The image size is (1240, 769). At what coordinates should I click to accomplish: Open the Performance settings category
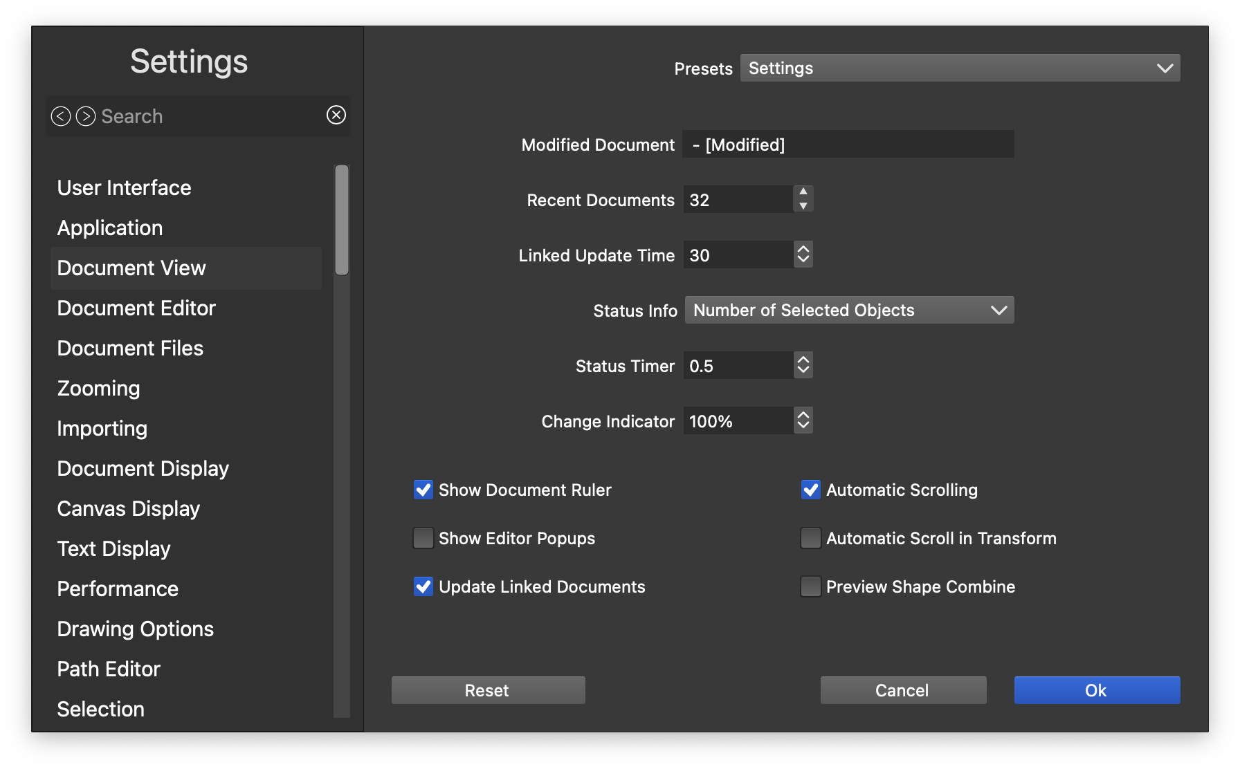[118, 589]
